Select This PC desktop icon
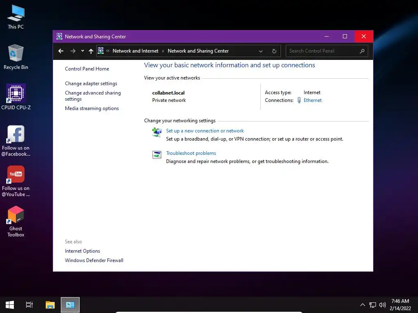This screenshot has height=313, width=418. tap(16, 17)
